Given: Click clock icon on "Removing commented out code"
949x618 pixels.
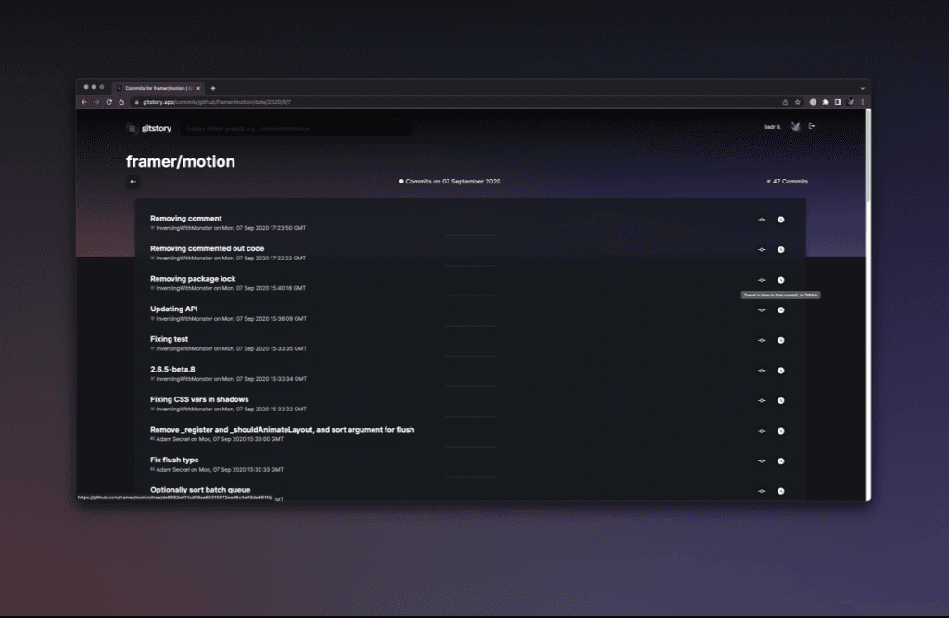Looking at the screenshot, I should click(x=781, y=249).
